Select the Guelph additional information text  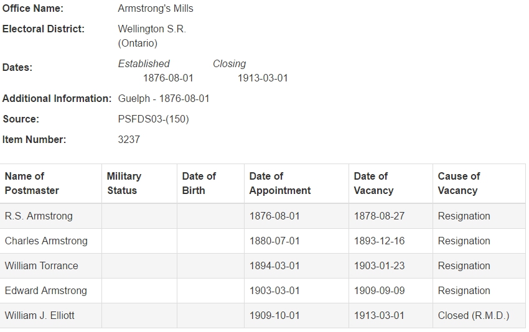tap(164, 99)
